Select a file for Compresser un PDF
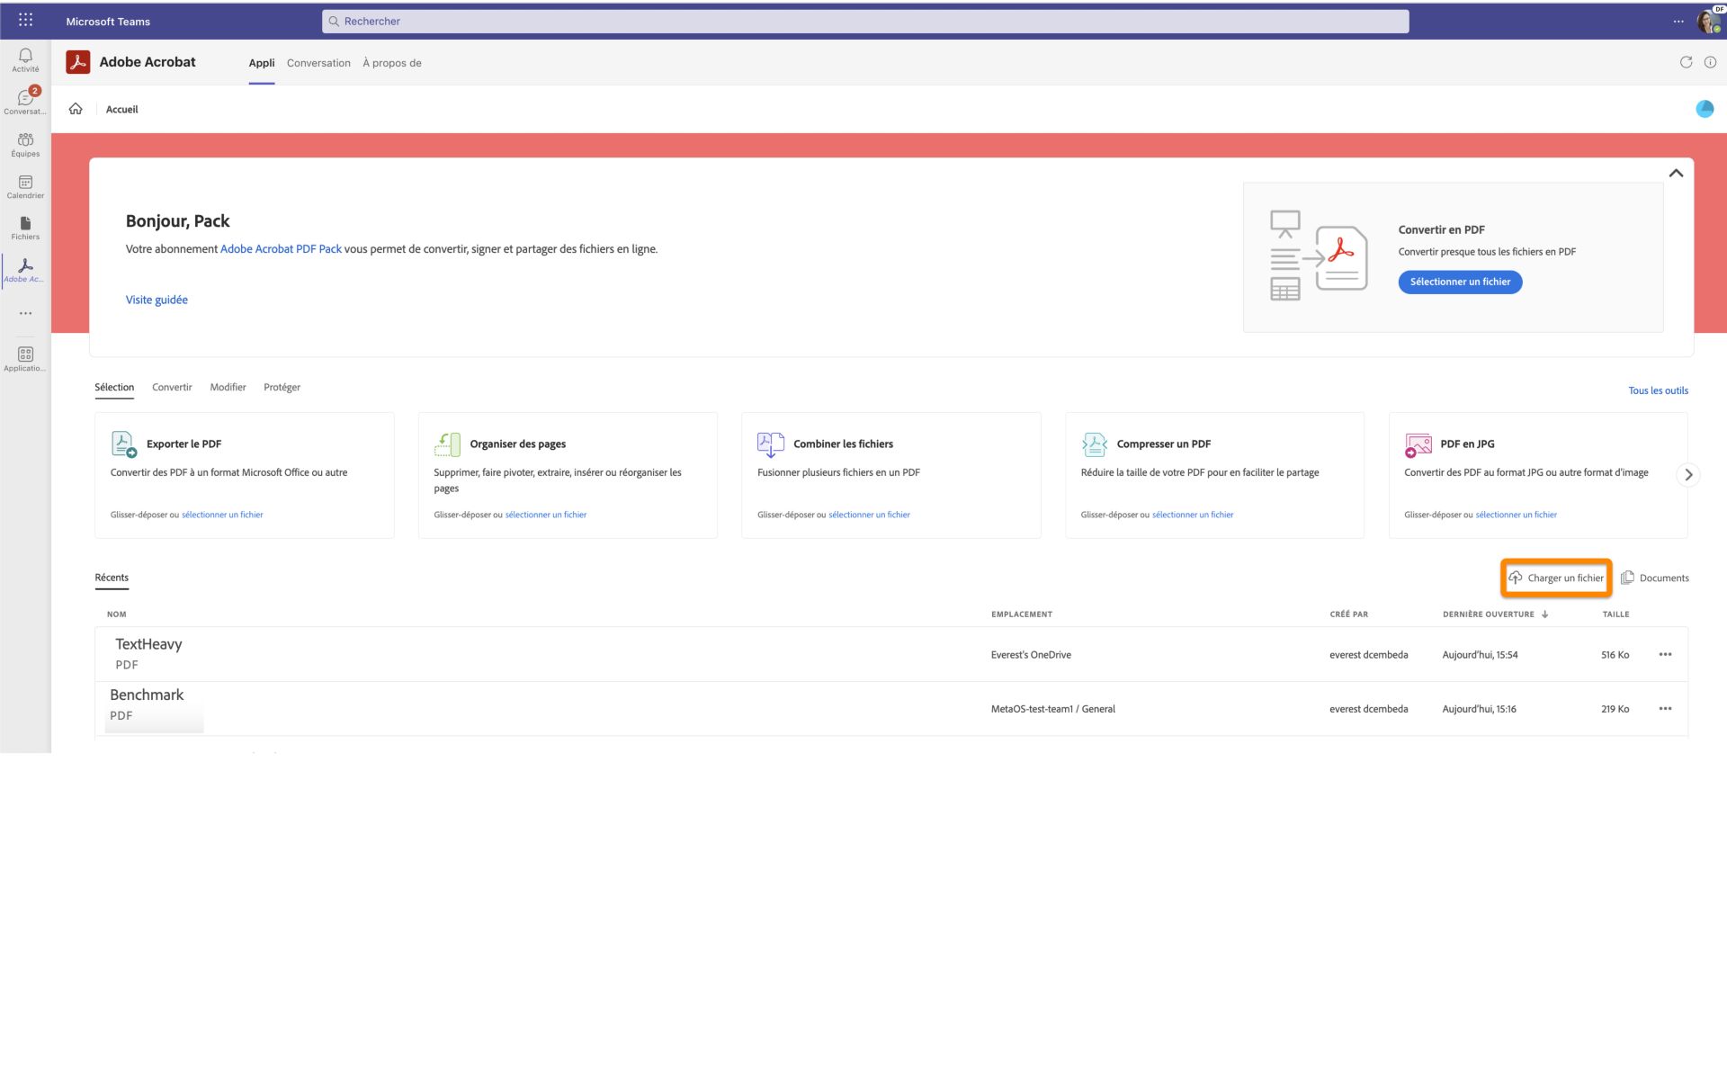The image size is (1727, 1076). tap(1193, 515)
